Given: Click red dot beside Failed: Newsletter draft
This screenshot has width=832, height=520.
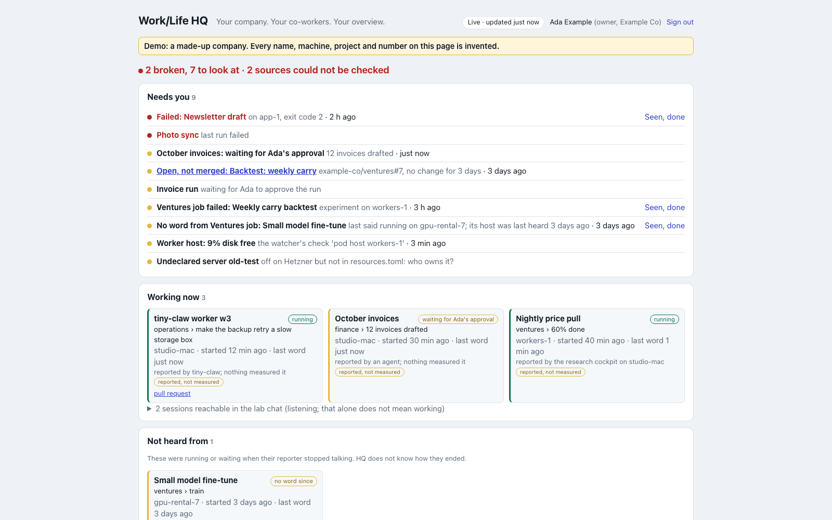Looking at the screenshot, I should pyautogui.click(x=150, y=118).
